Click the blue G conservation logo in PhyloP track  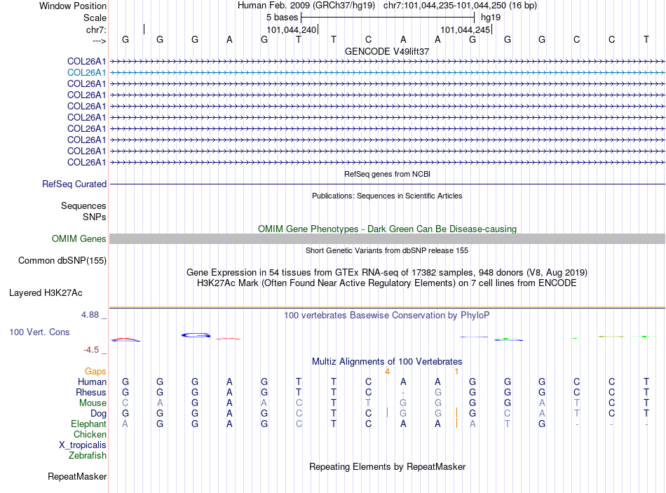[196, 335]
